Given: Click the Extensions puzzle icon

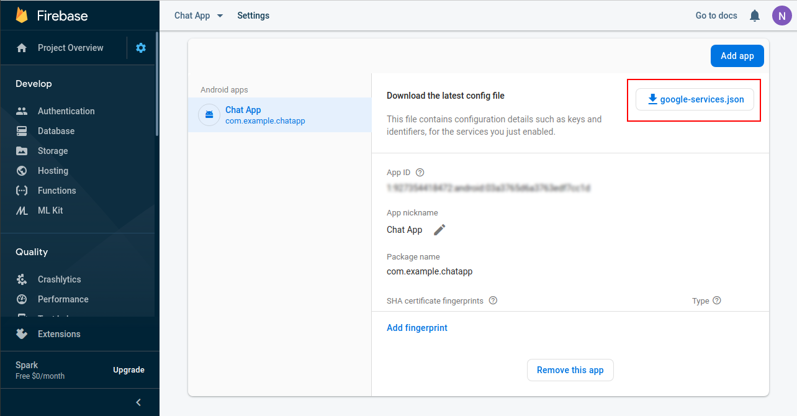Looking at the screenshot, I should [x=22, y=334].
